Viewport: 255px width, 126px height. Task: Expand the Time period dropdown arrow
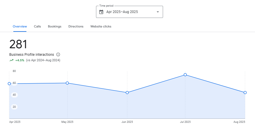click(x=158, y=12)
